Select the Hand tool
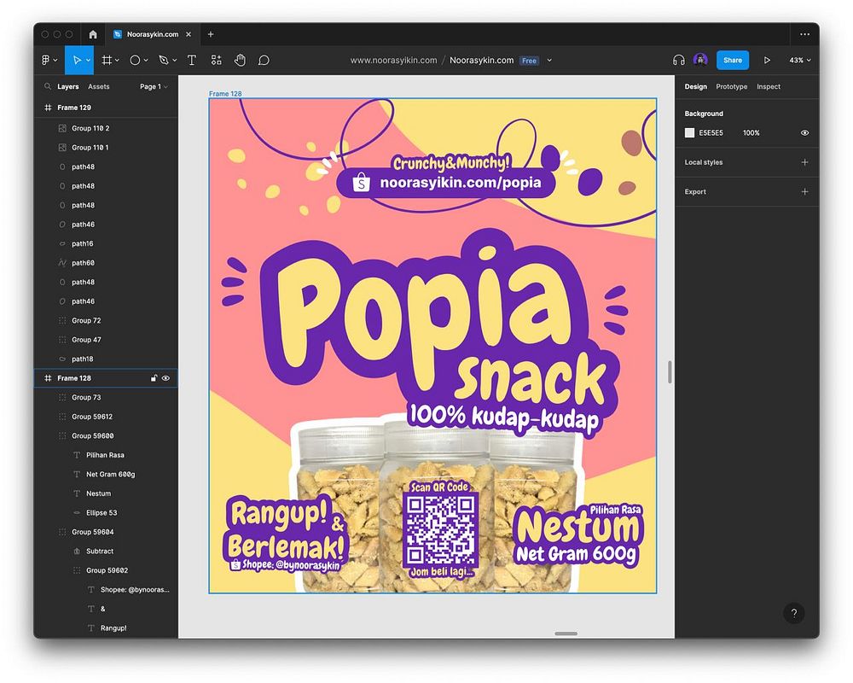This screenshot has height=683, width=853. (x=240, y=60)
